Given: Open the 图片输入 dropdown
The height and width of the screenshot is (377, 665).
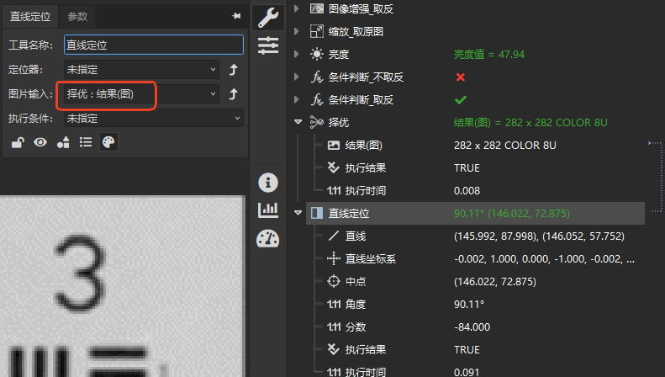Looking at the screenshot, I should (141, 93).
